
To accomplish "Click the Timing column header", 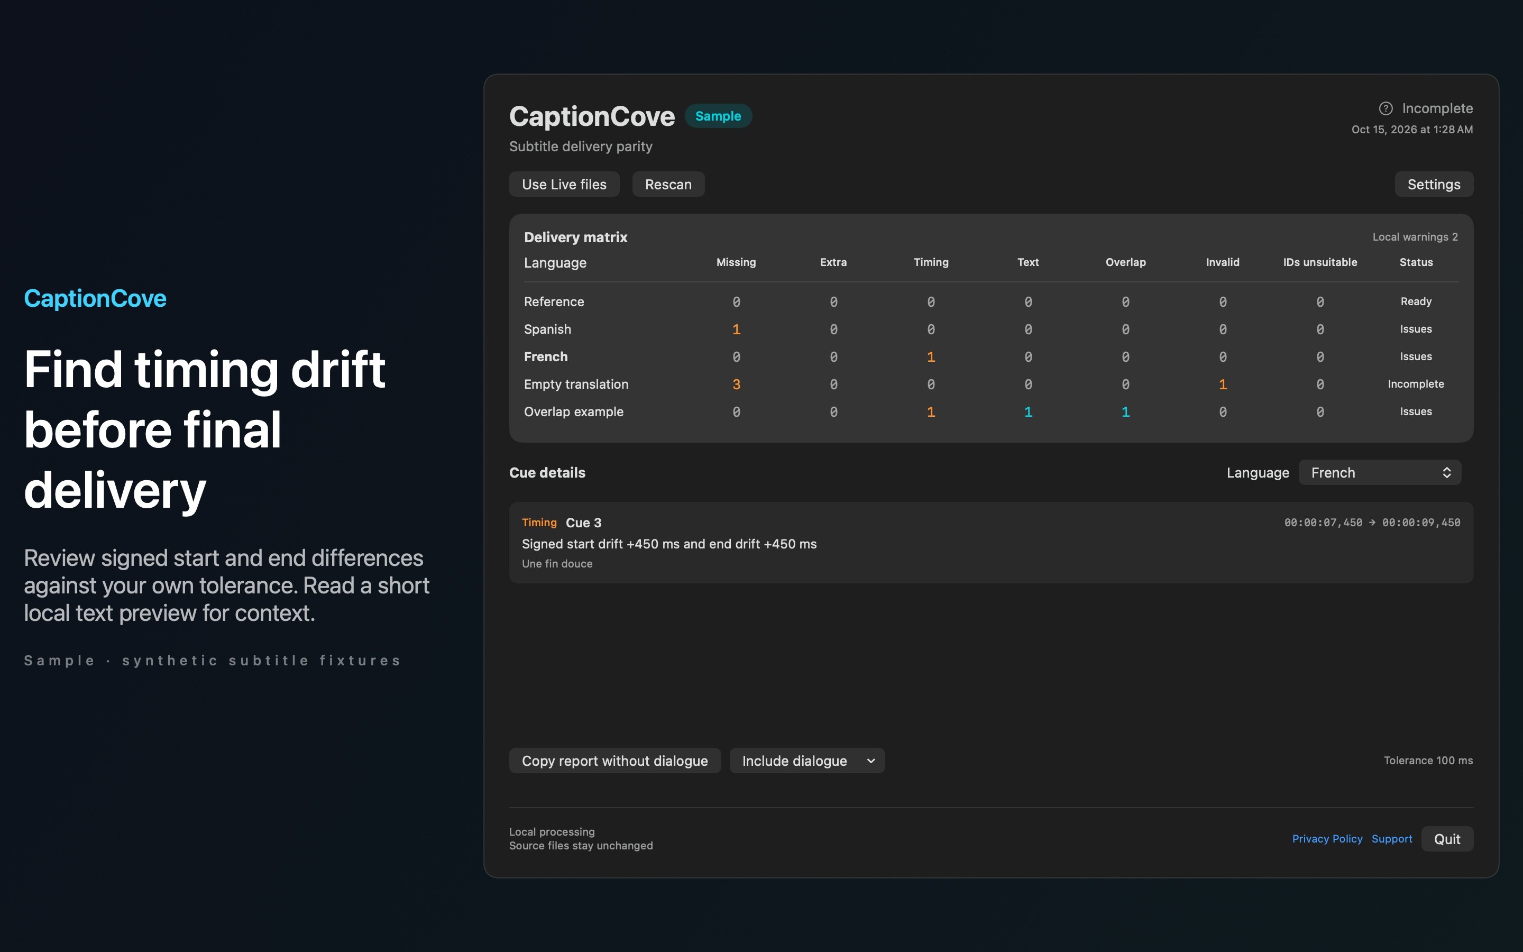I will [931, 262].
